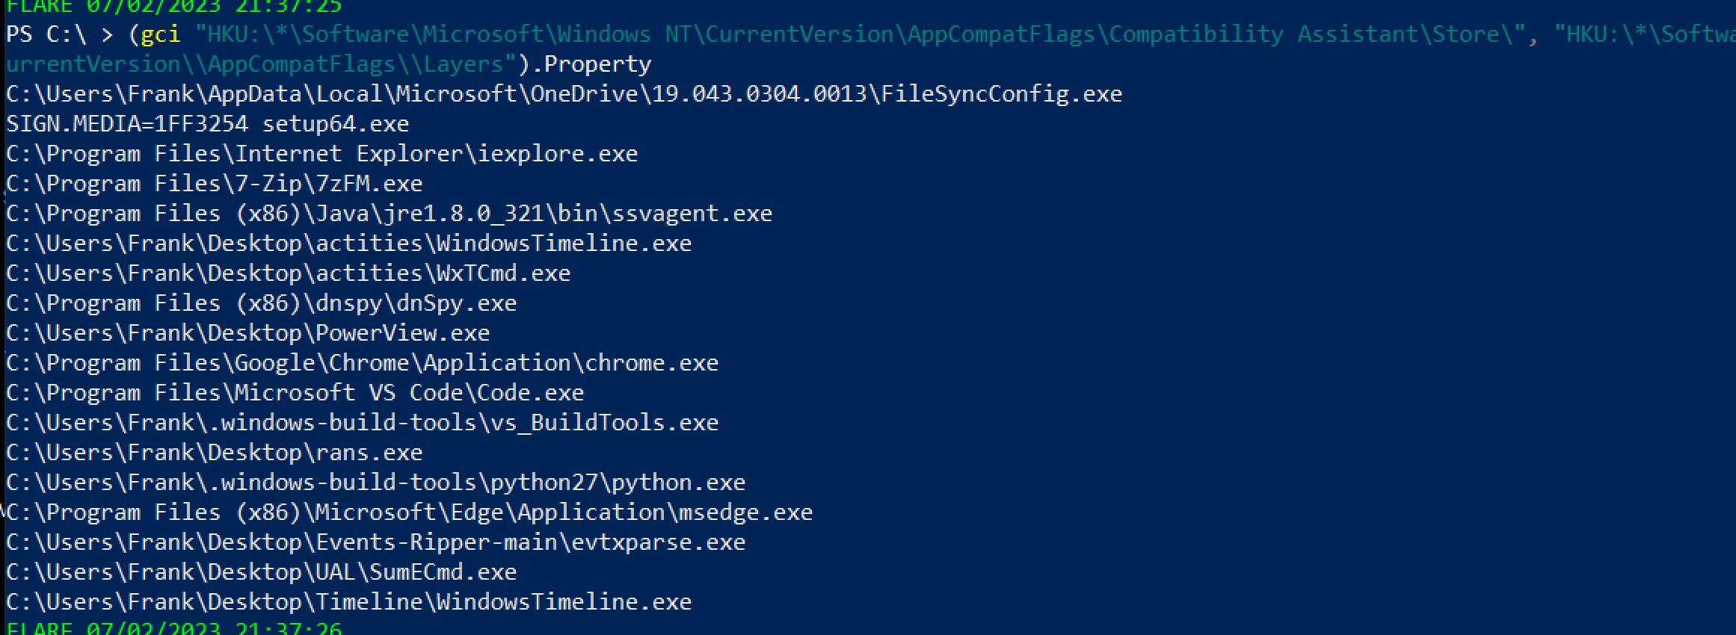The height and width of the screenshot is (635, 1736).
Task: Click the VS Code Code.exe line
Action: point(295,393)
